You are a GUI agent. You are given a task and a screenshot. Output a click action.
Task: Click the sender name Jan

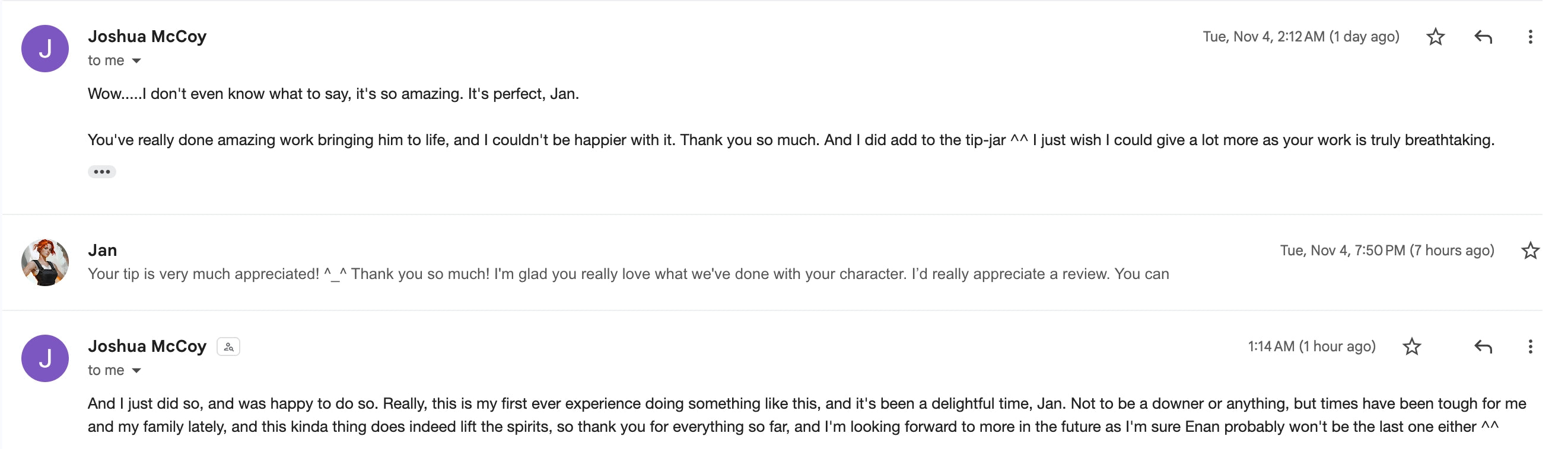tap(103, 251)
